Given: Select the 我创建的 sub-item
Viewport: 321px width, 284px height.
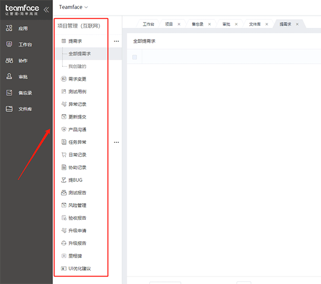Looking at the screenshot, I should tap(77, 66).
